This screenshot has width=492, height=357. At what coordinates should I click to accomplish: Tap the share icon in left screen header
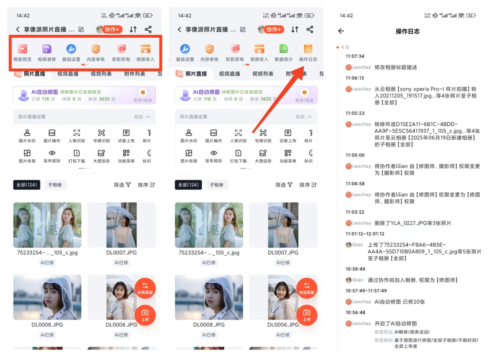148,30
